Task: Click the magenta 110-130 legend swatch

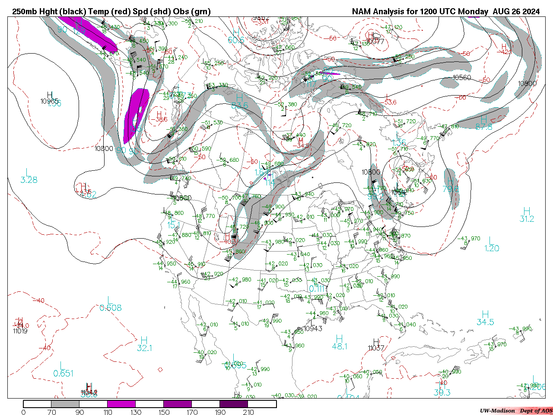Action: (121, 404)
